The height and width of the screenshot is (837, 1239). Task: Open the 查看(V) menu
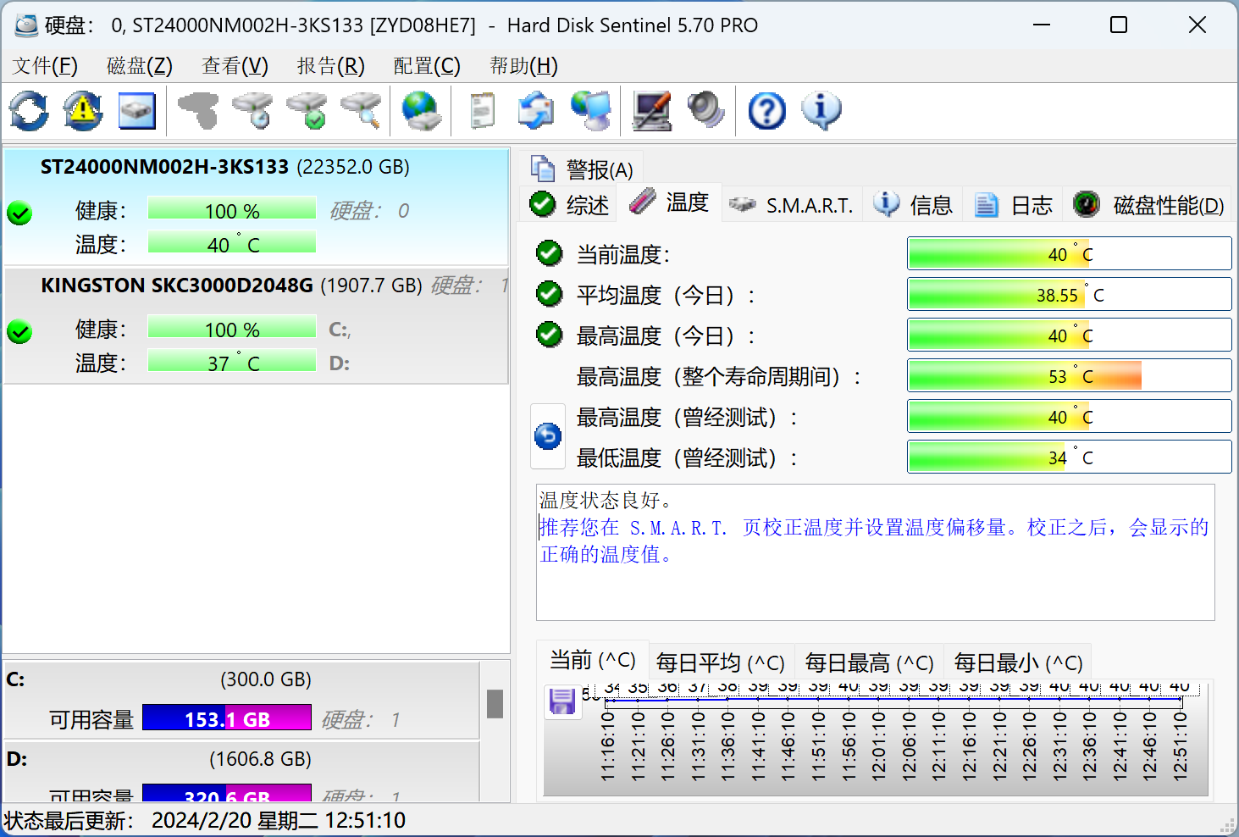point(235,66)
